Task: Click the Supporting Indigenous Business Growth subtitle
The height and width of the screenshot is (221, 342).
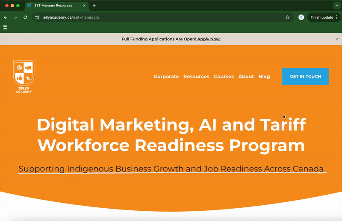Action: click(171, 169)
